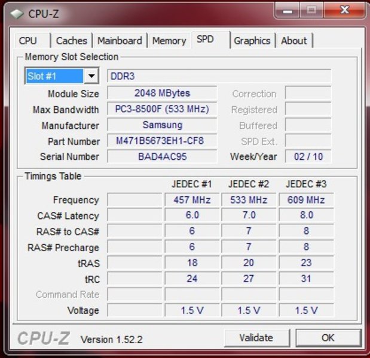This screenshot has width=370, height=358.
Task: Select the Memory tab
Action: click(169, 41)
